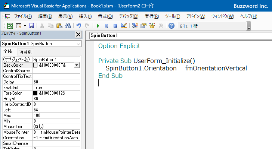272x149 pixels.
Task: Open アドイン(A) menu
Action: [196, 16]
